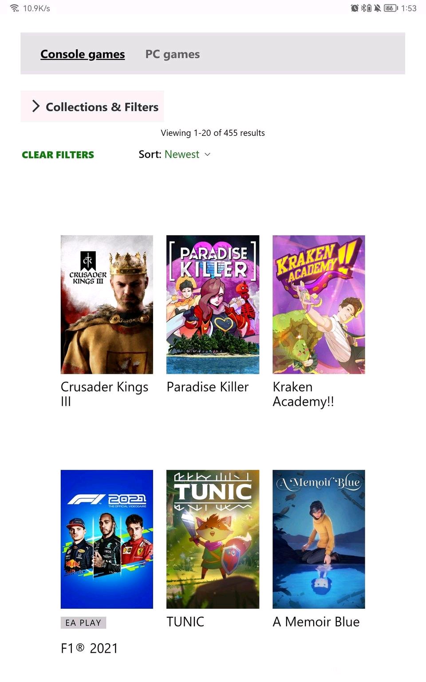Click the EA PLAY badge
The height and width of the screenshot is (682, 426).
83,623
